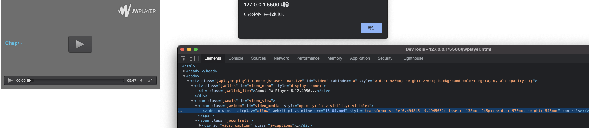Minimize DevTools with the yellow button
The height and width of the screenshot is (128, 589).
tap(189, 49)
